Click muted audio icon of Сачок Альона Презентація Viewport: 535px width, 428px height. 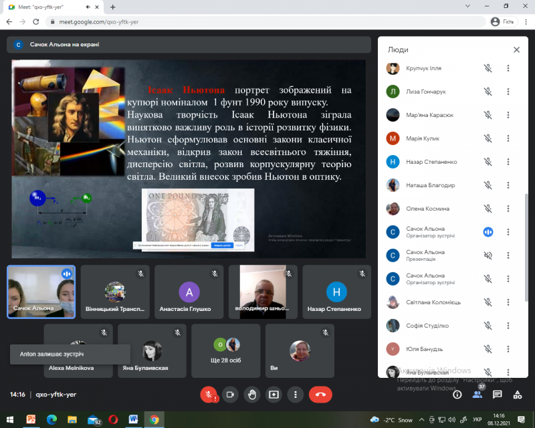pos(488,255)
